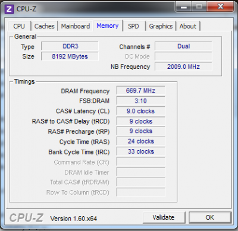Click the DRAM Idle Timer label
Screen dimensions: 238x231
87,172
